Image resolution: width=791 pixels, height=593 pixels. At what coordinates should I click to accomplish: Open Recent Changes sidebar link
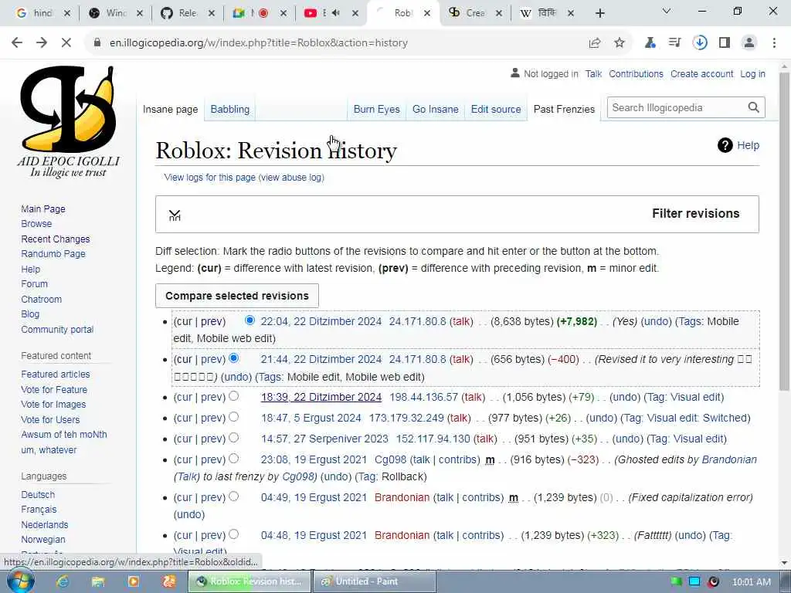click(56, 239)
